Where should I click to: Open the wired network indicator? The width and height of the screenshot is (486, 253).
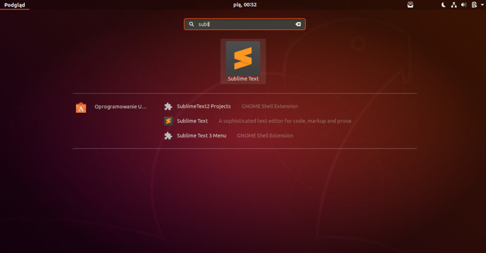454,5
